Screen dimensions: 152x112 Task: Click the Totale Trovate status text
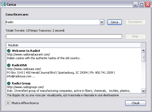point(35,30)
